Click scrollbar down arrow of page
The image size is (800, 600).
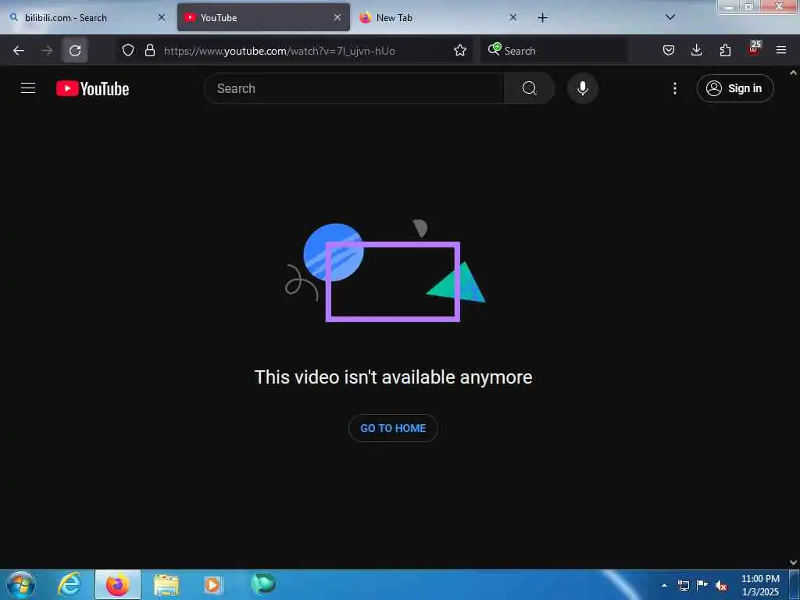[x=794, y=562]
